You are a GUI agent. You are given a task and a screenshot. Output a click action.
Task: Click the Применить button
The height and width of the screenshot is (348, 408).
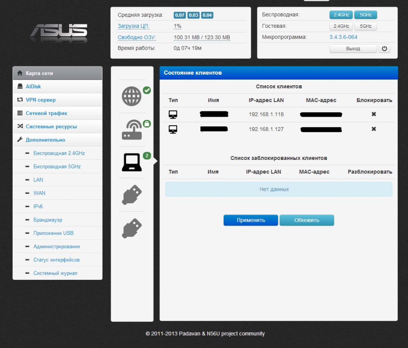tap(251, 220)
